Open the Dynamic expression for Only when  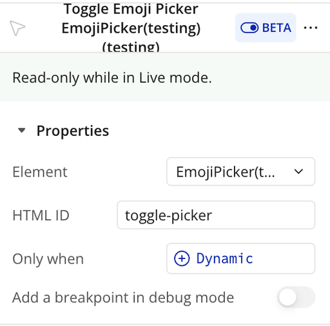224,258
